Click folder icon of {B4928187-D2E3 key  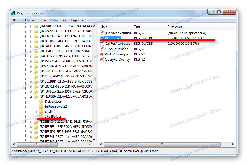pos(36,66)
